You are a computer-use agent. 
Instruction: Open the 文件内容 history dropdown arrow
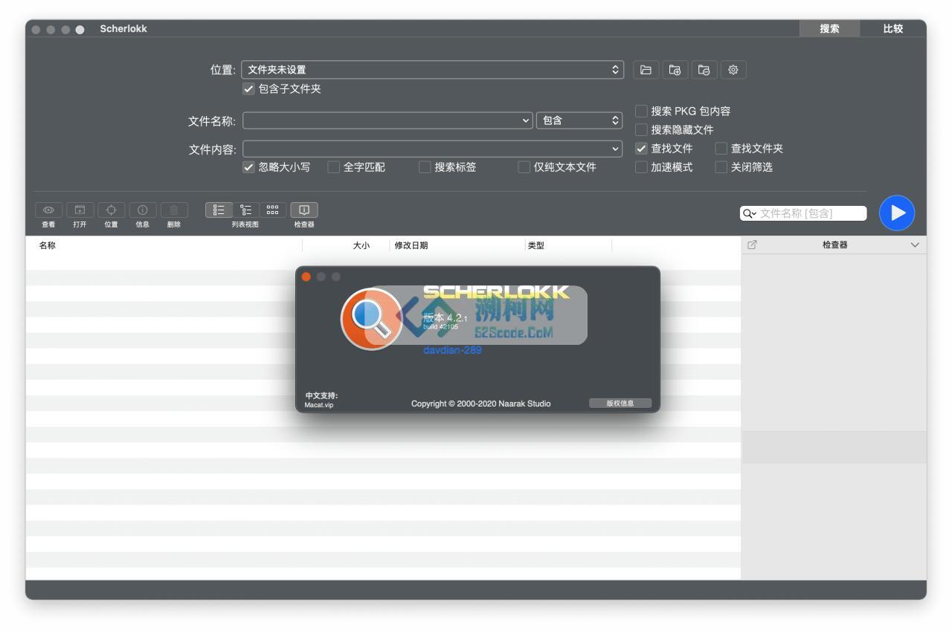tap(616, 149)
